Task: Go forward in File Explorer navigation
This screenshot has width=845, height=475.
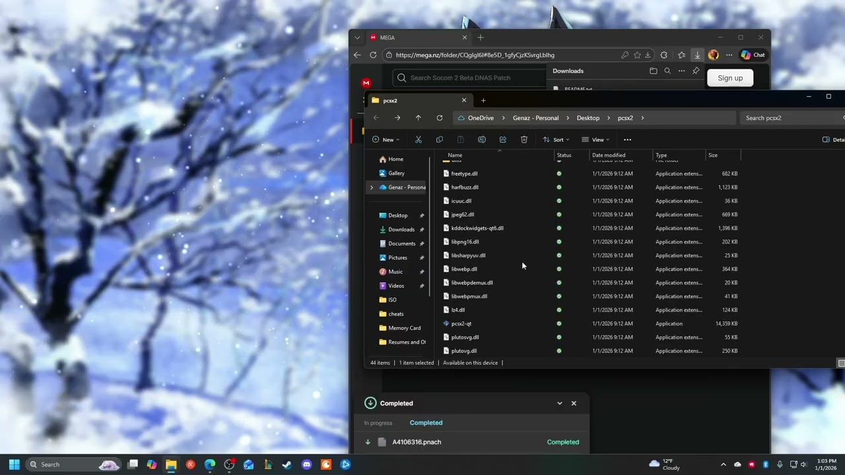Action: coord(397,118)
